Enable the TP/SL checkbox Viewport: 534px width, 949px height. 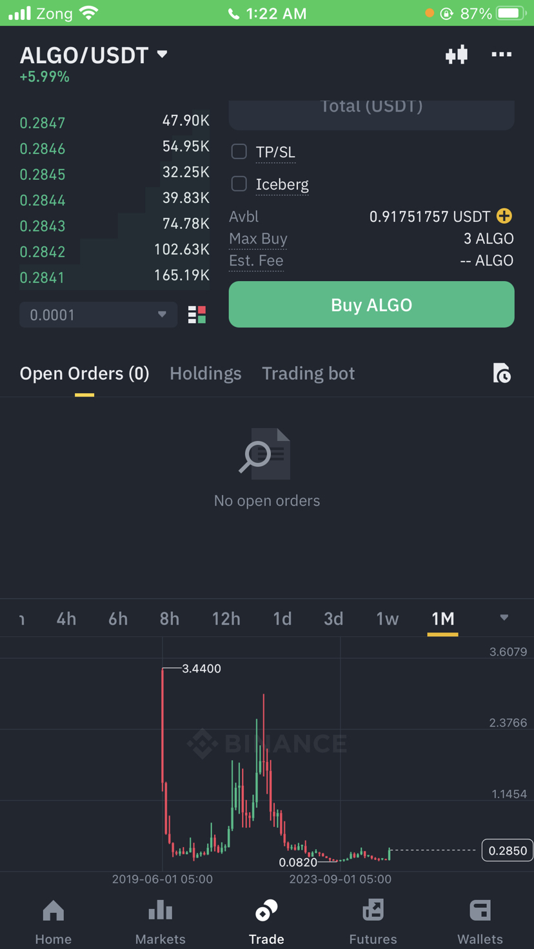239,152
